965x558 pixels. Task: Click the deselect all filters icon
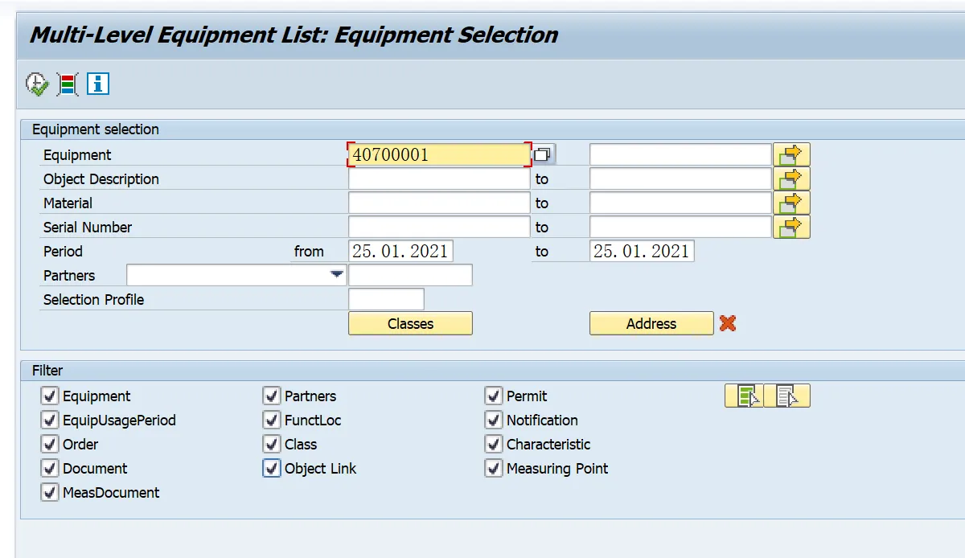(x=787, y=396)
